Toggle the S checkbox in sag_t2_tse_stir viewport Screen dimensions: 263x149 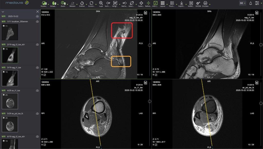[x=45, y=75]
